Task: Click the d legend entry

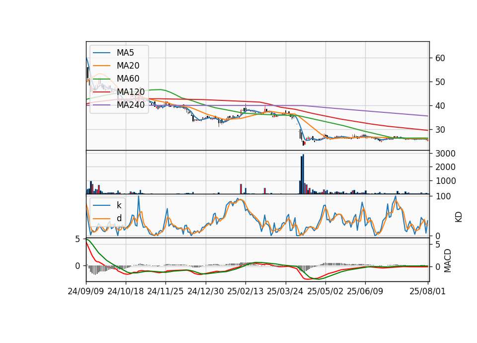Action: tap(107, 218)
